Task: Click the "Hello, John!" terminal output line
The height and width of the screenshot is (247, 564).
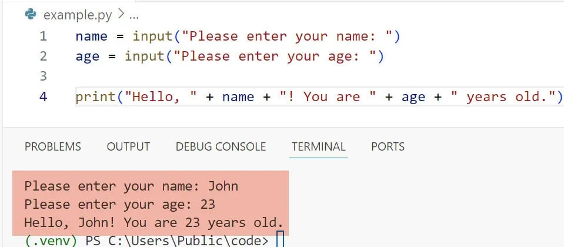Action: 154,223
